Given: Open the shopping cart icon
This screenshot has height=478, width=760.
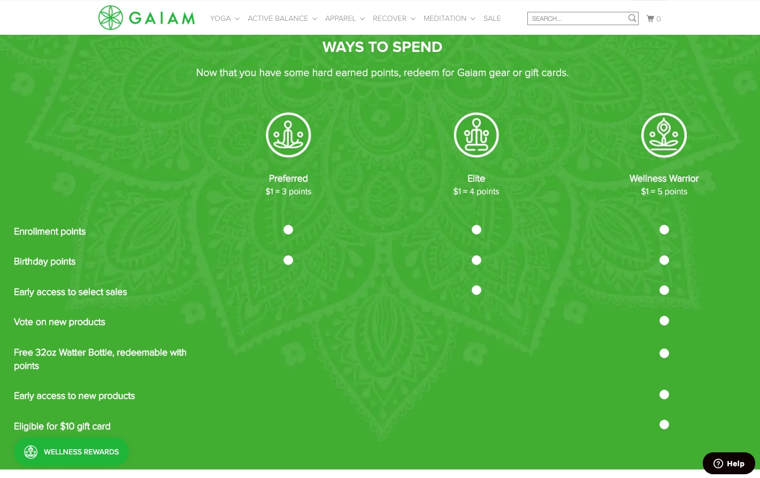Looking at the screenshot, I should (x=650, y=19).
